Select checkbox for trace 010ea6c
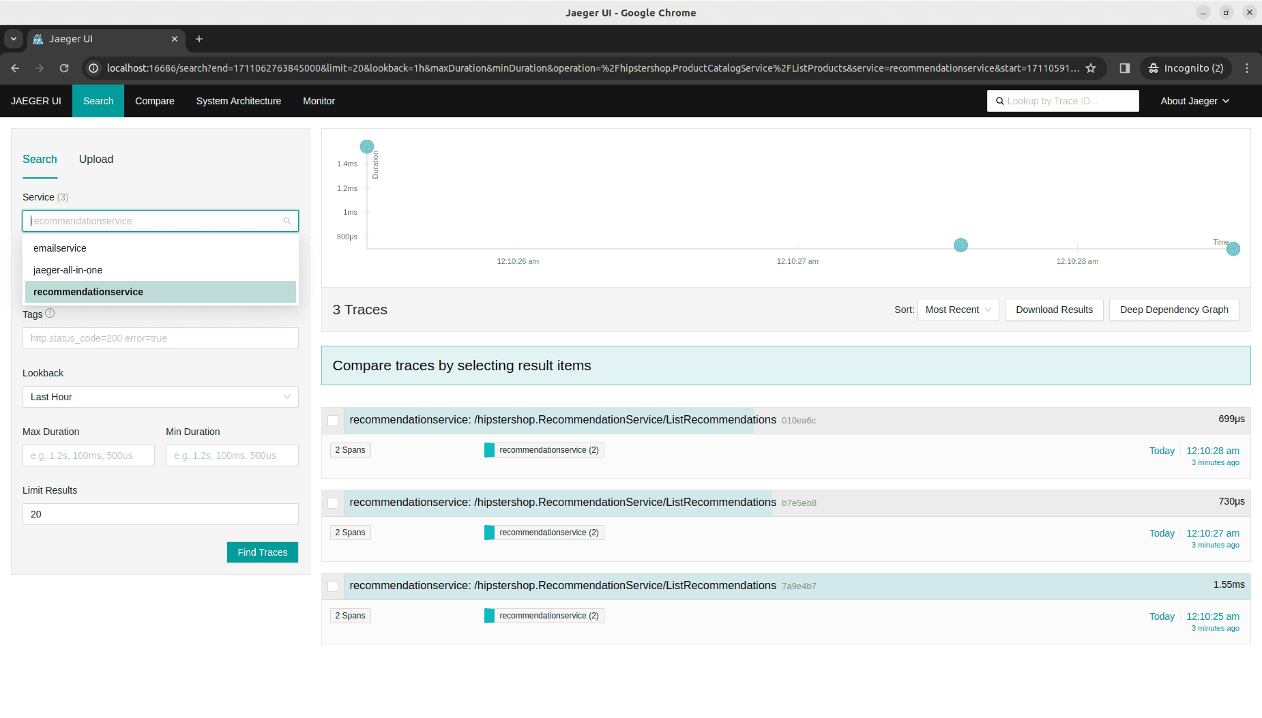The image size is (1262, 718). pos(333,421)
